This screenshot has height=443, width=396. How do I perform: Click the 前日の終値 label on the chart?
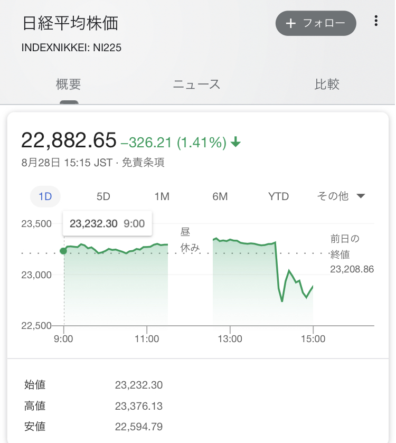point(345,247)
